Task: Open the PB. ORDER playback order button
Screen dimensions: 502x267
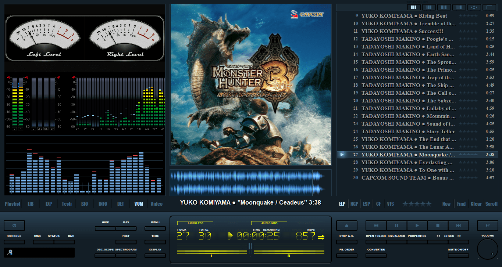Action: point(346,256)
